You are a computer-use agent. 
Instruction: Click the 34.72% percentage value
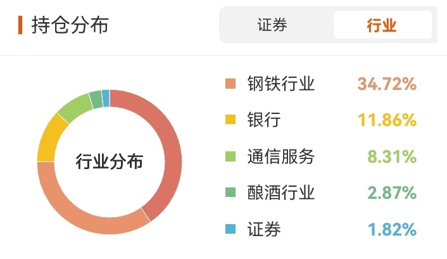tap(386, 84)
